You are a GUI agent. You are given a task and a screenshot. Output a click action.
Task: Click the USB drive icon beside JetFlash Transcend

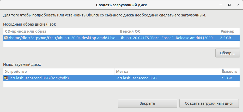pos(6,78)
